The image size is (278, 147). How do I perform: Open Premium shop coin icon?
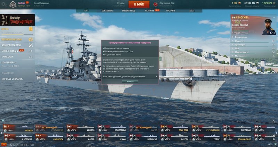(x=31, y=40)
